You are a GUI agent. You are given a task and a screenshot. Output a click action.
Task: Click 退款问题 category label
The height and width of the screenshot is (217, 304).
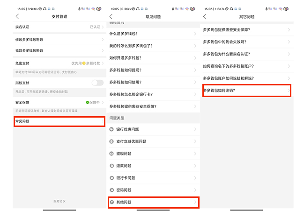click(x=124, y=166)
